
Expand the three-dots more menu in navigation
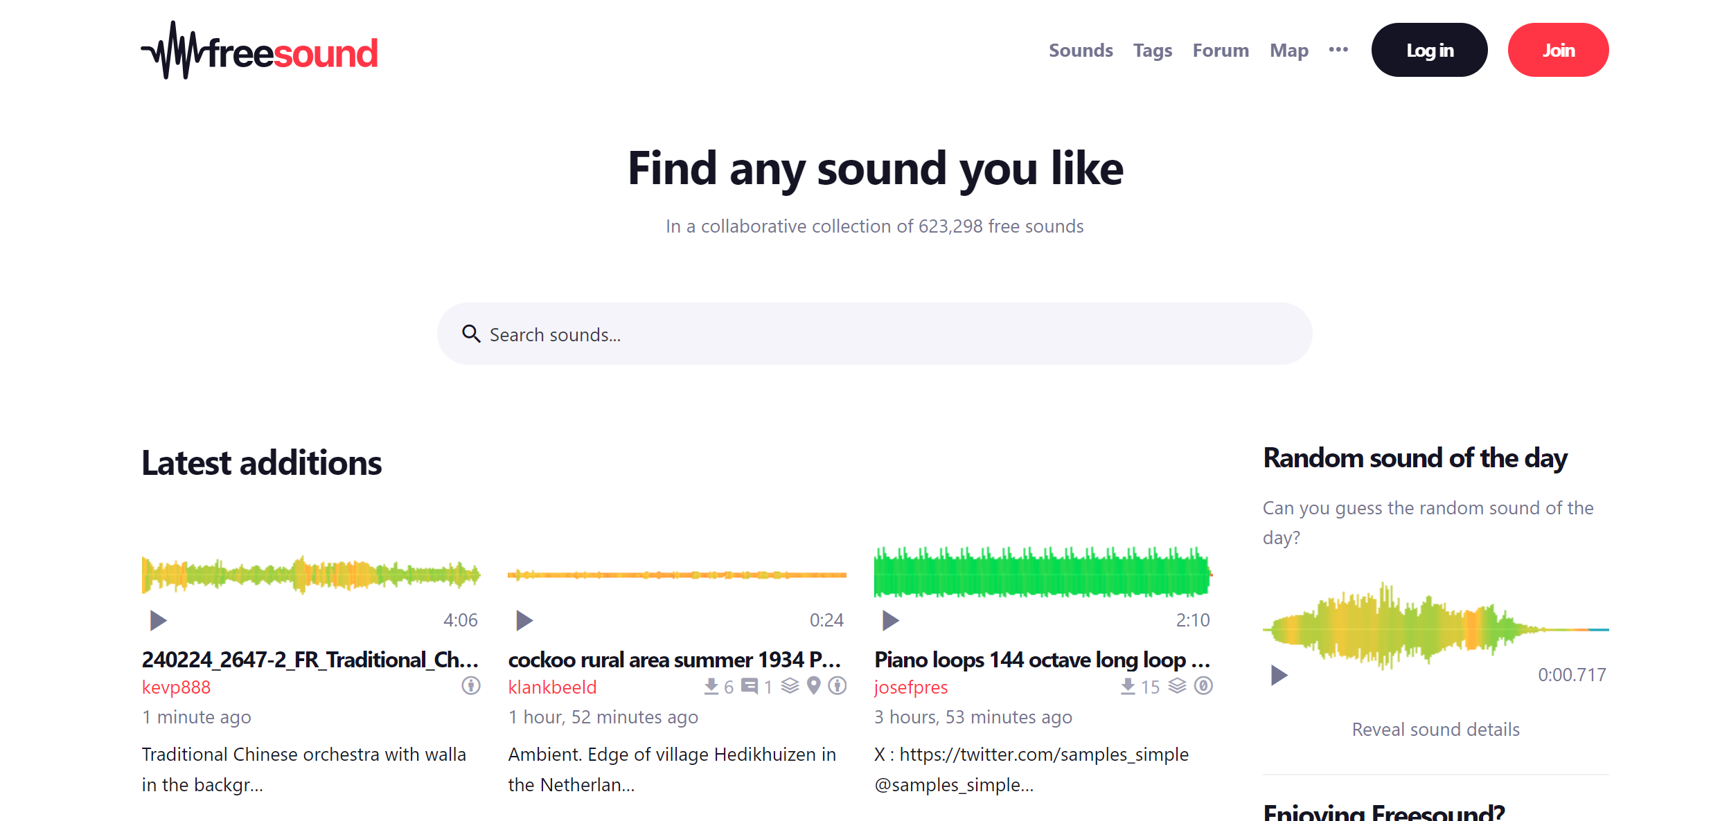click(1338, 50)
